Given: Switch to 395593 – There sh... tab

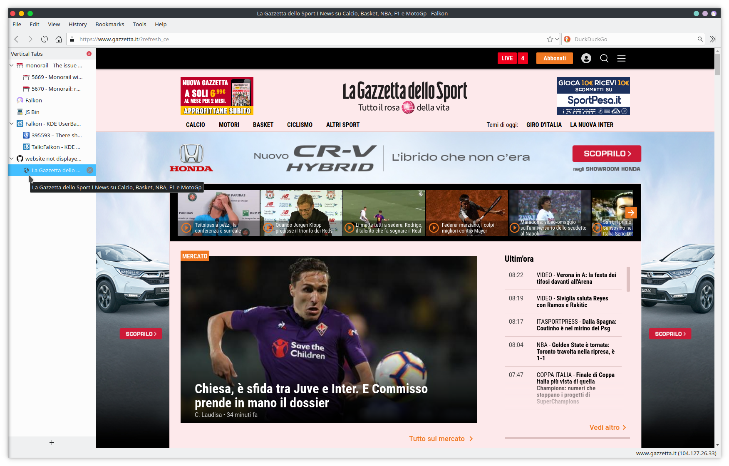Looking at the screenshot, I should pos(52,135).
